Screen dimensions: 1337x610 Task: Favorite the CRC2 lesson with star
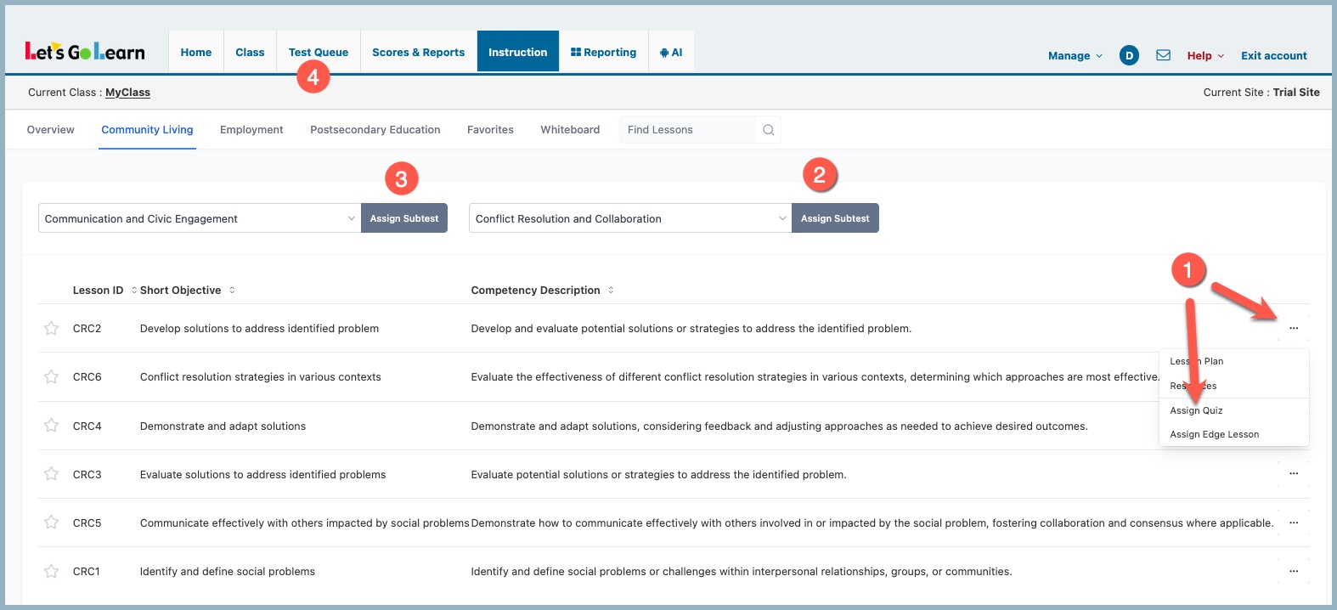pyautogui.click(x=52, y=328)
